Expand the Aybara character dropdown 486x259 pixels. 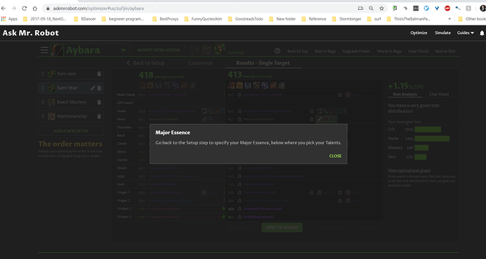123,50
